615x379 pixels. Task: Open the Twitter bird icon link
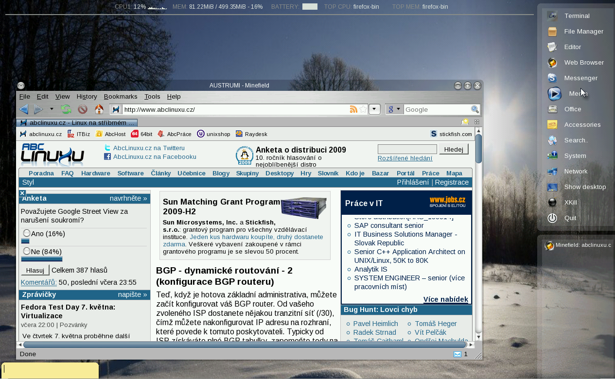click(x=107, y=148)
